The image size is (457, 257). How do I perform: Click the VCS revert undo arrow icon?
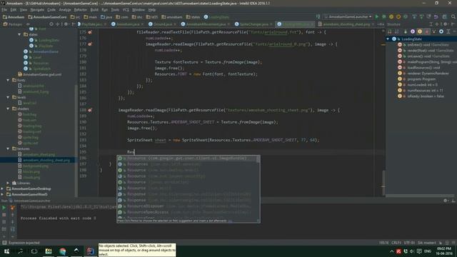coord(436,17)
